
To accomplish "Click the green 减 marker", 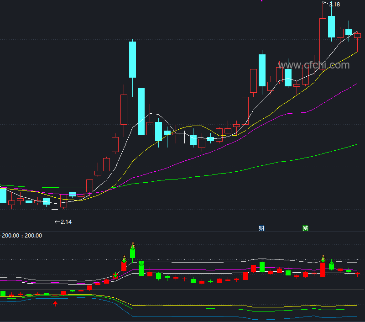I will coord(305,228).
